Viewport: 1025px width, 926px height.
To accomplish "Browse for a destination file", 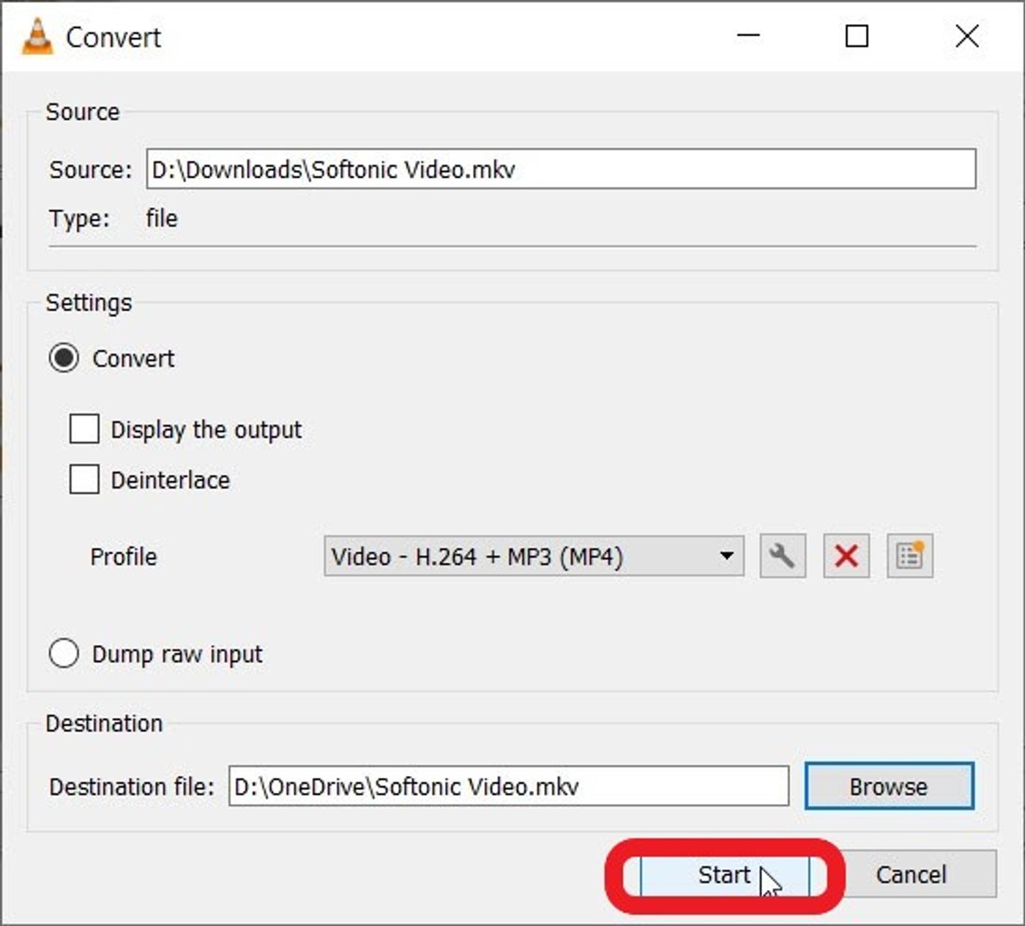I will pos(888,787).
